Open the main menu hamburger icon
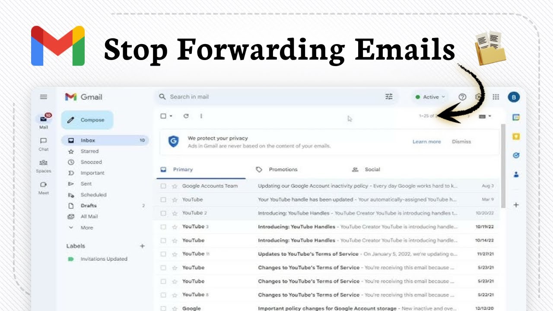The width and height of the screenshot is (553, 311). (x=44, y=97)
